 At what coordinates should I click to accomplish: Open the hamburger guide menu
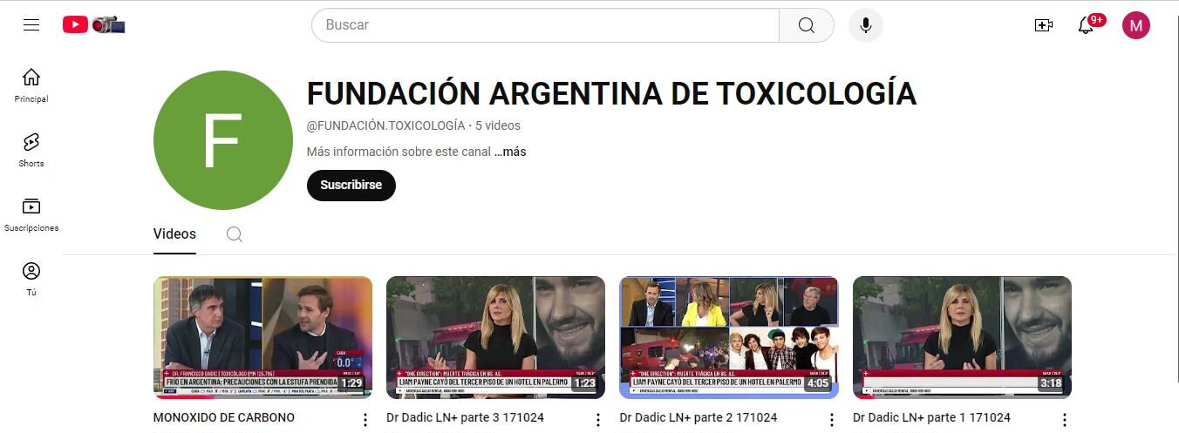click(31, 25)
